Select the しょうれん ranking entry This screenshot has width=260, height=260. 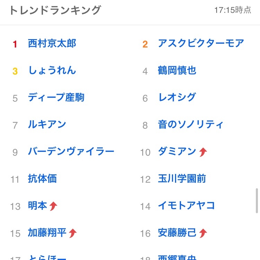(52, 70)
